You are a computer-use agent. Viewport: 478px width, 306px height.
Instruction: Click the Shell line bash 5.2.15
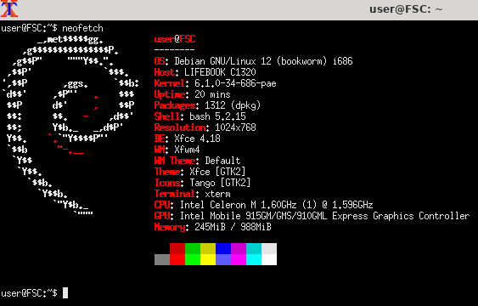(200, 116)
